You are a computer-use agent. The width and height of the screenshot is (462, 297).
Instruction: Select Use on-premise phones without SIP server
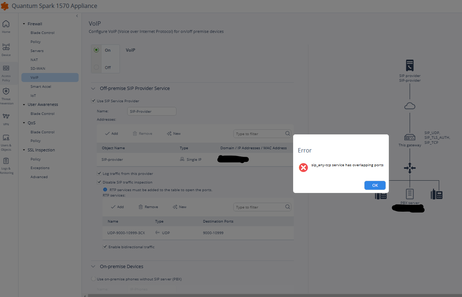pyautogui.click(x=93, y=279)
